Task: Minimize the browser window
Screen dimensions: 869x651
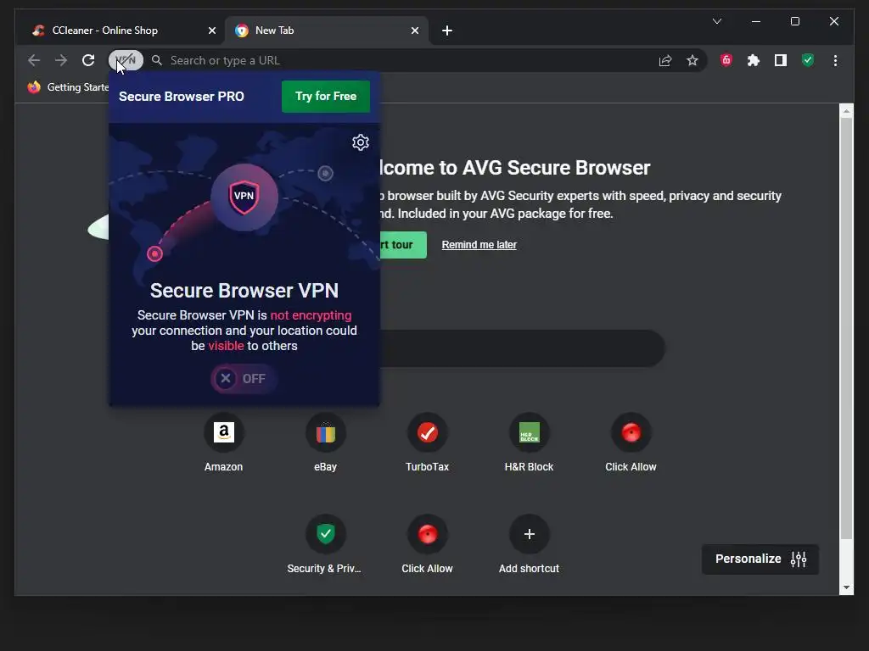Action: click(756, 21)
